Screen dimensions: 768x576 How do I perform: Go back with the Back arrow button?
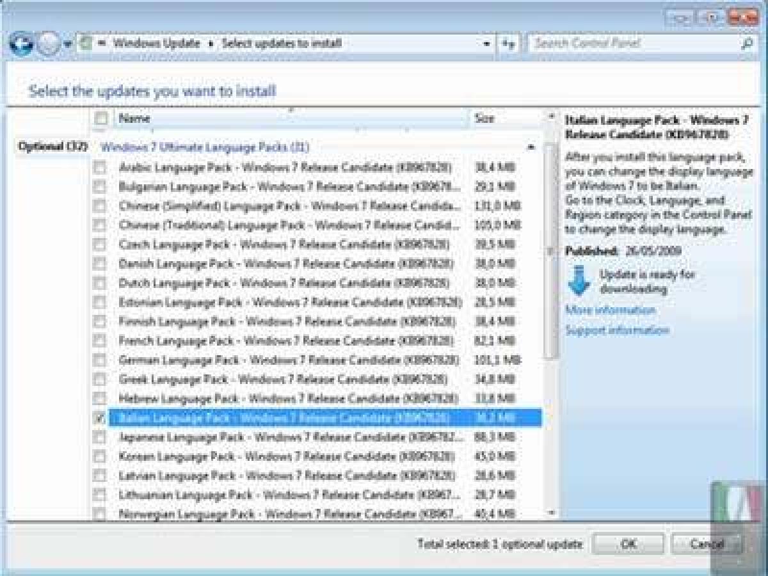(22, 44)
